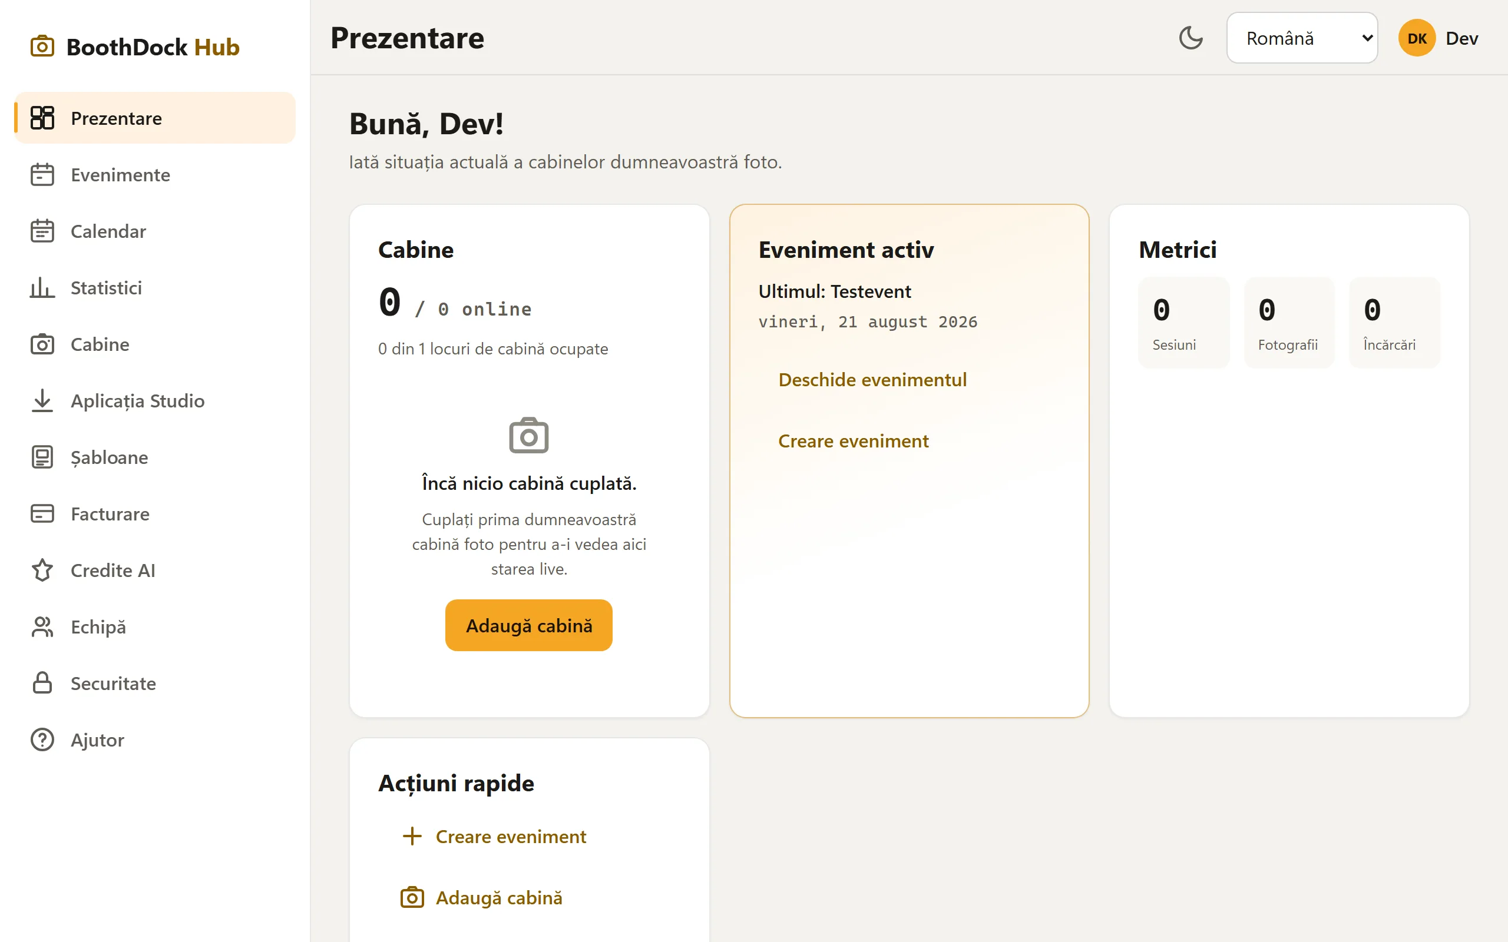The image size is (1508, 942).
Task: Open the Aplicația Studio page
Action: click(154, 400)
